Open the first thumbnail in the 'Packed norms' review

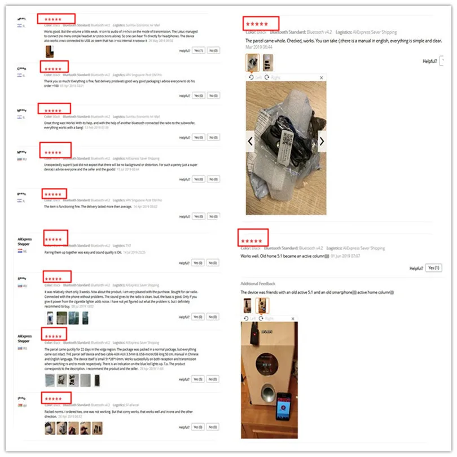coord(50,428)
